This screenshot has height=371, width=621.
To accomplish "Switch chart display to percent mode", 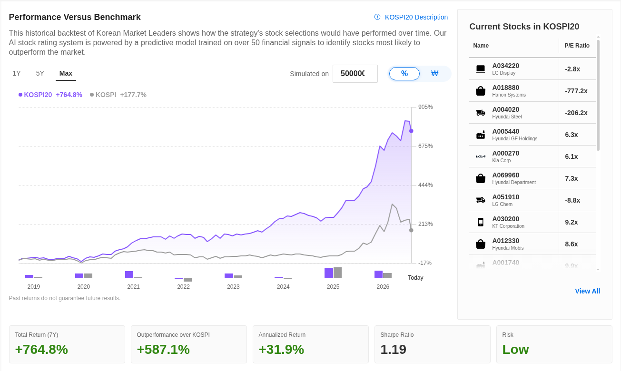I will point(404,74).
